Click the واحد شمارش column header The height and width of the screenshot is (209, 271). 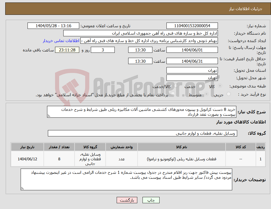[122, 147]
